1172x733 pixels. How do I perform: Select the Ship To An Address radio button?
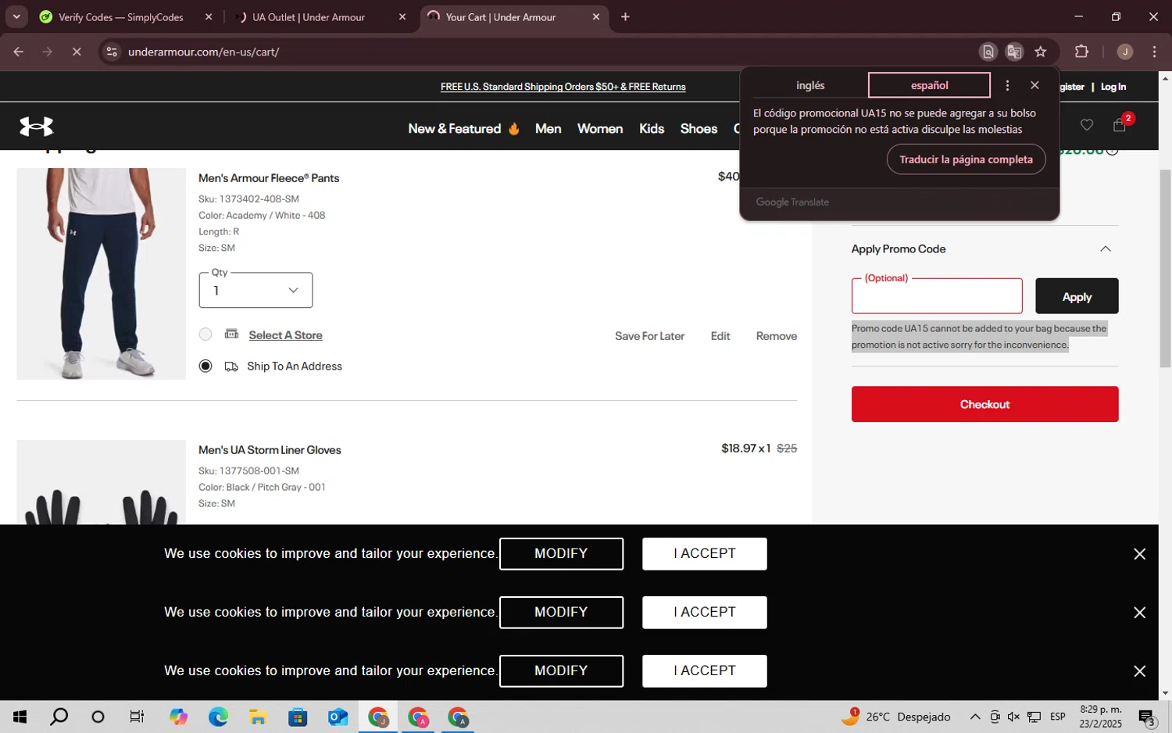205,366
